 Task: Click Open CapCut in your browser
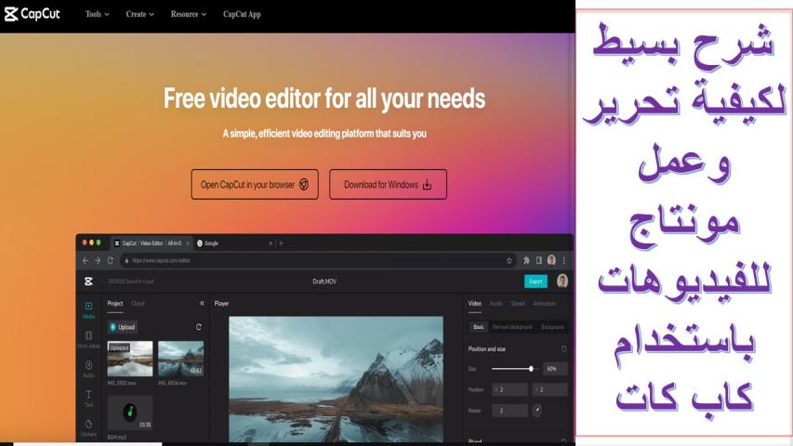[x=255, y=185]
